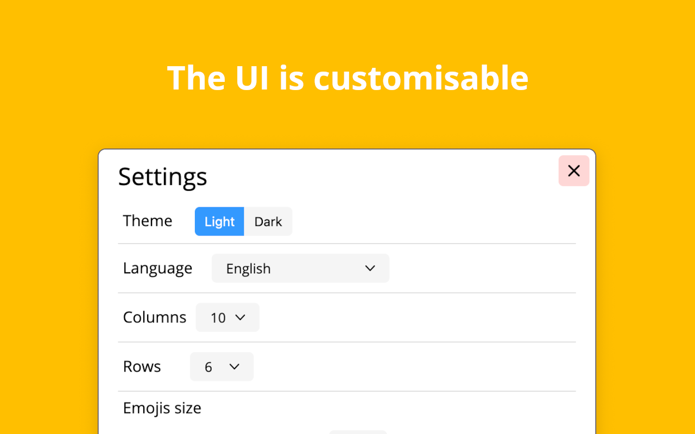Select the Light theme option
The width and height of the screenshot is (695, 434).
point(219,221)
